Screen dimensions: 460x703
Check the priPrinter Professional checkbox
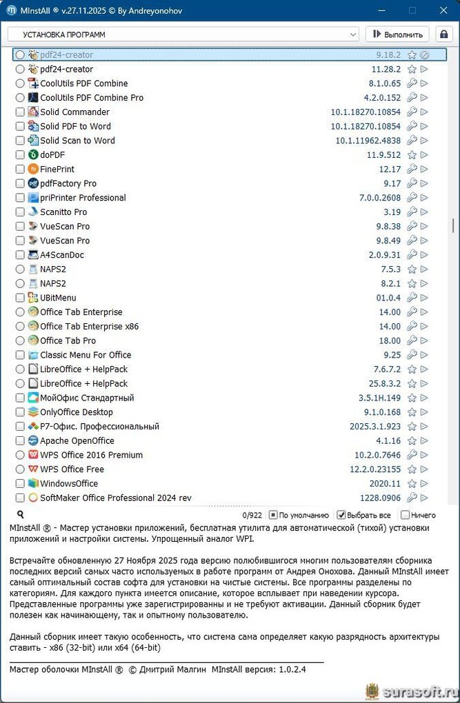coord(20,198)
